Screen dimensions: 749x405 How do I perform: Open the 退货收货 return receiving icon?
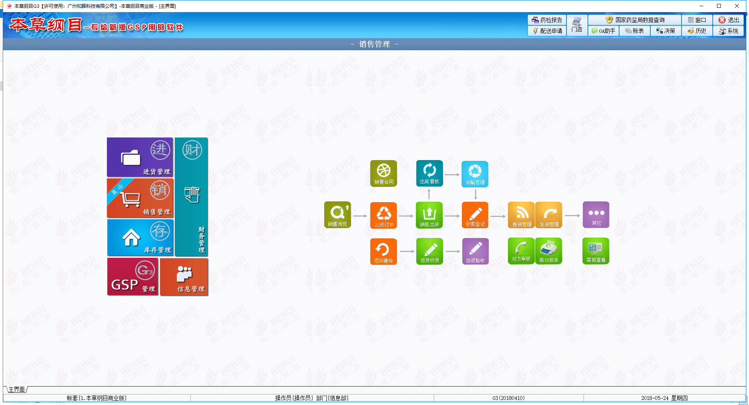429,251
